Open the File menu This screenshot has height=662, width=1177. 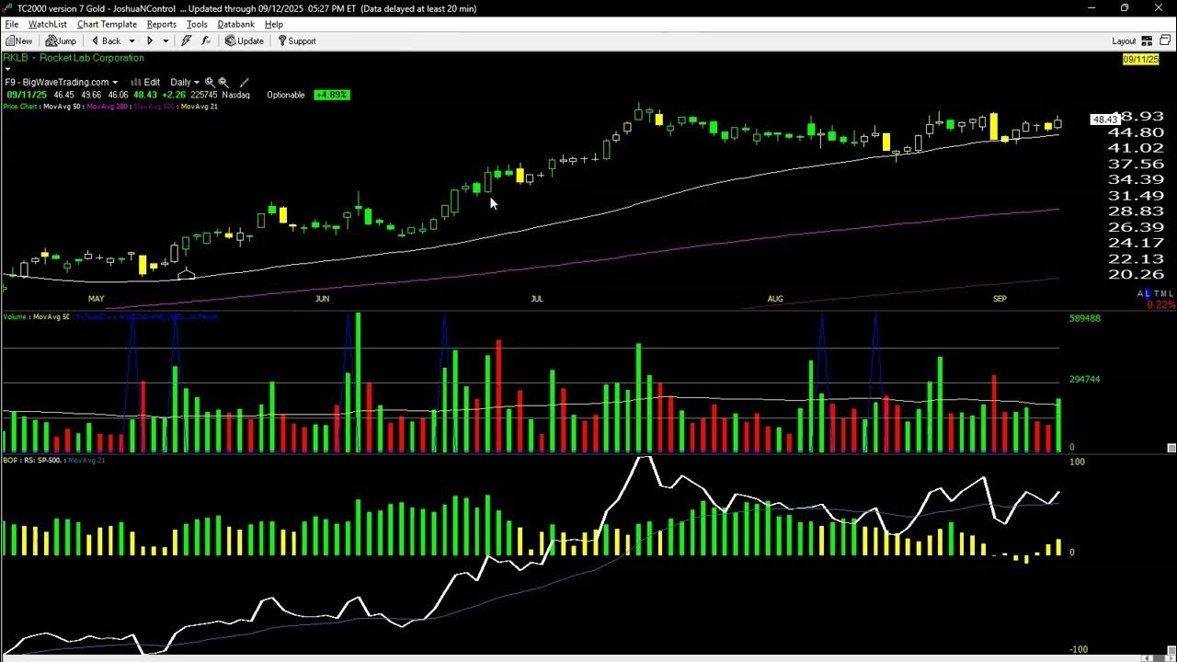tap(12, 24)
